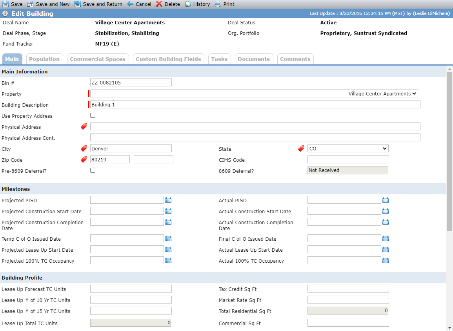
Task: Open calendar for Actual Construction Completion Date
Action: pyautogui.click(x=386, y=222)
